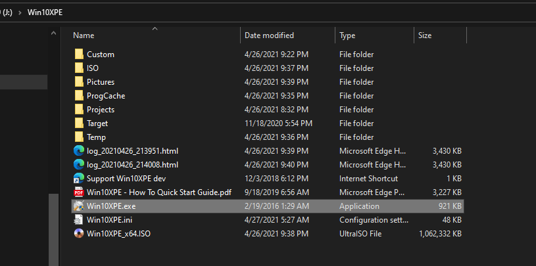Select the log_20210426_214008.html file name
This screenshot has width=536, height=266.
[x=132, y=165]
